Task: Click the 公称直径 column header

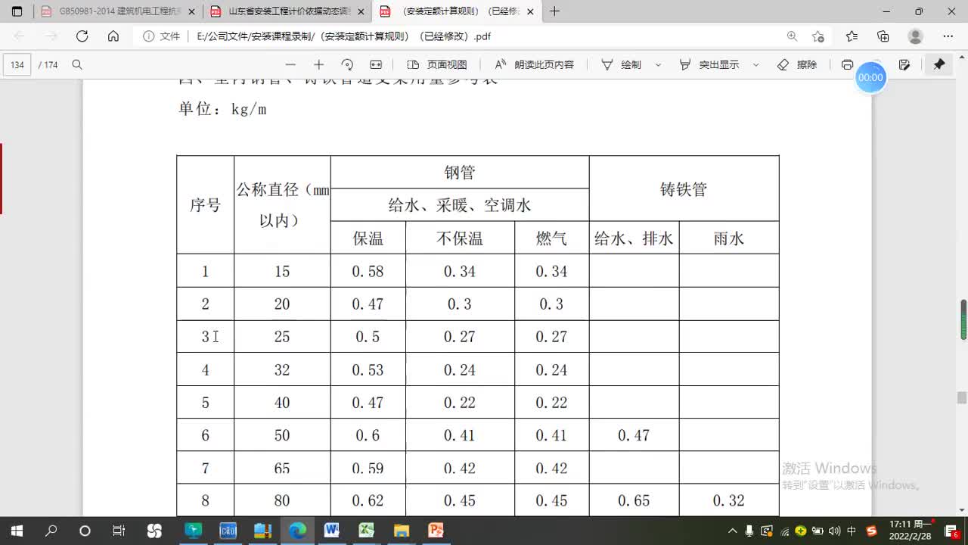Action: (x=282, y=205)
